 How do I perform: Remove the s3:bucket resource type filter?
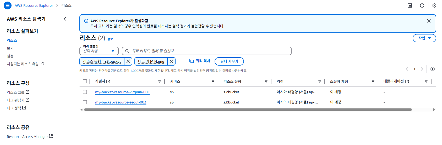point(128,61)
